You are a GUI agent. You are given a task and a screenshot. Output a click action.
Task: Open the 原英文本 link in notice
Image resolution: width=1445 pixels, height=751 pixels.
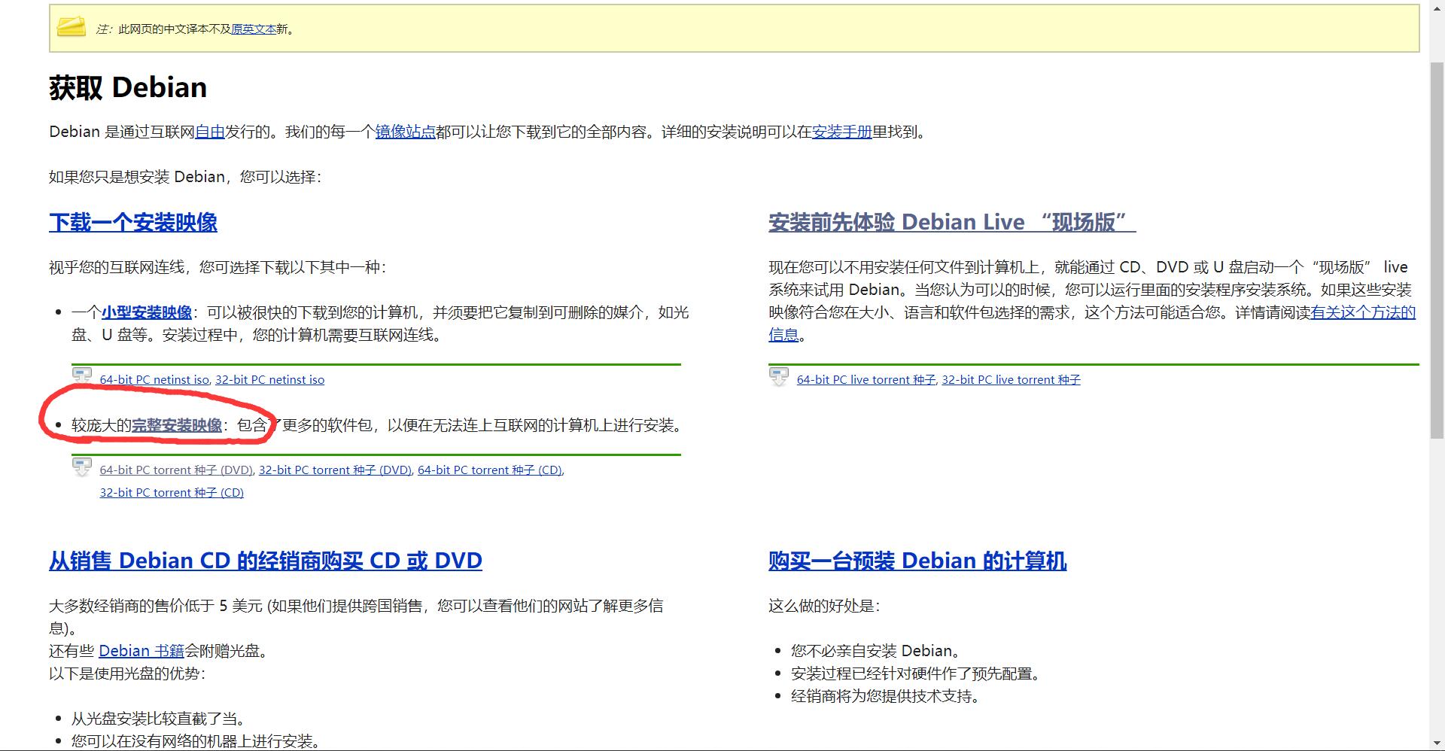(x=254, y=29)
